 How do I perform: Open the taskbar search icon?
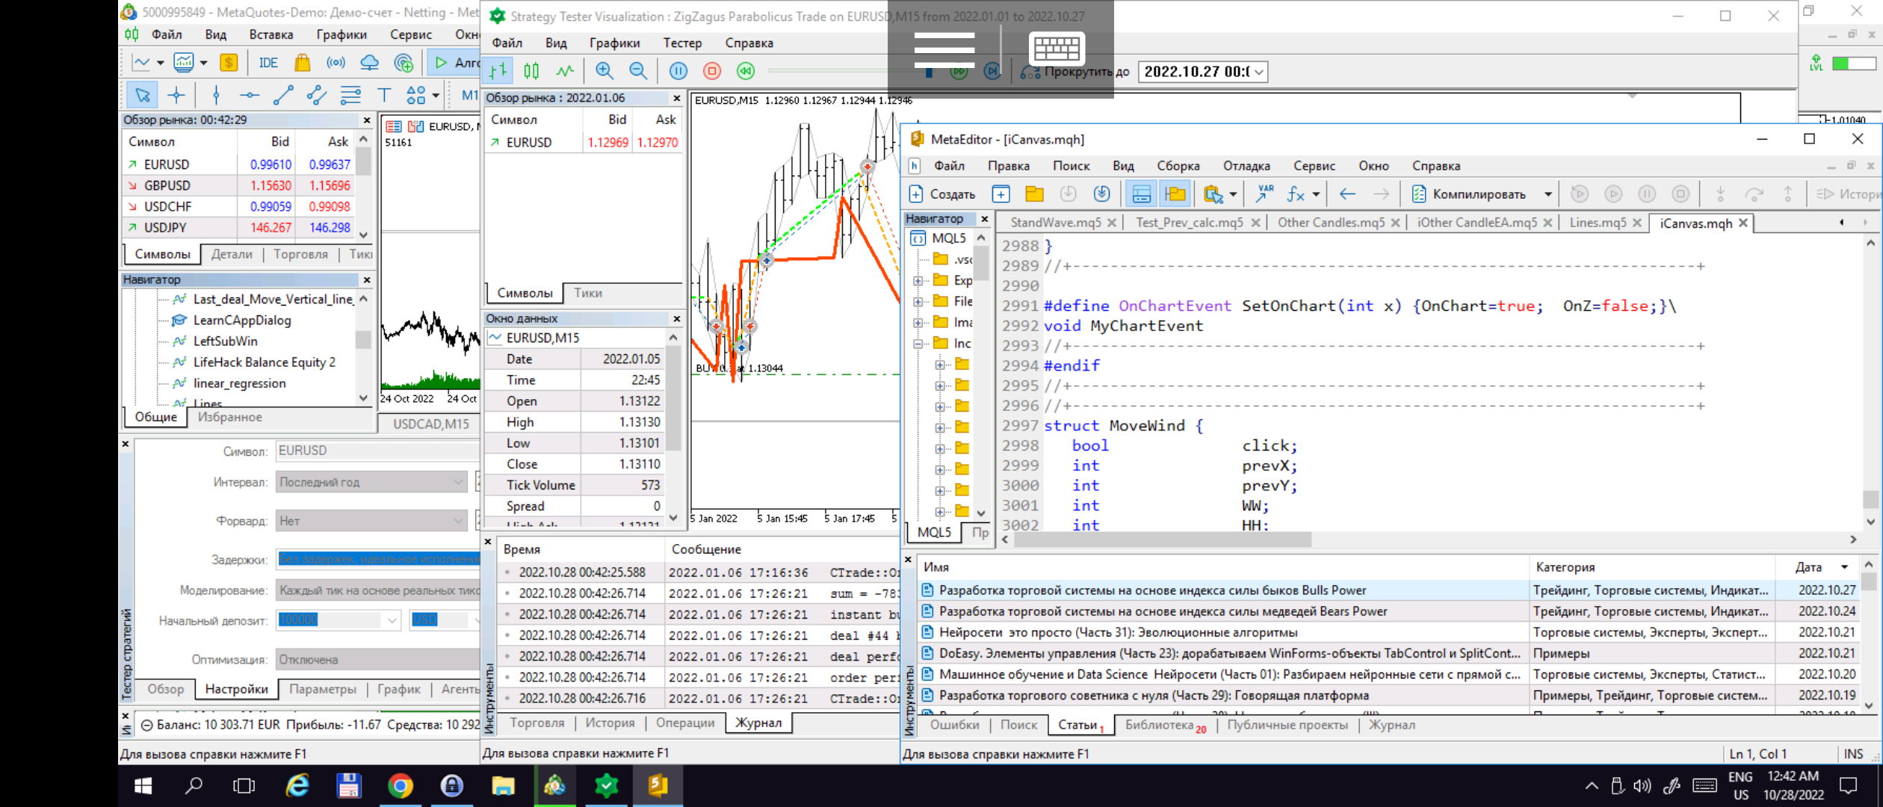194,785
